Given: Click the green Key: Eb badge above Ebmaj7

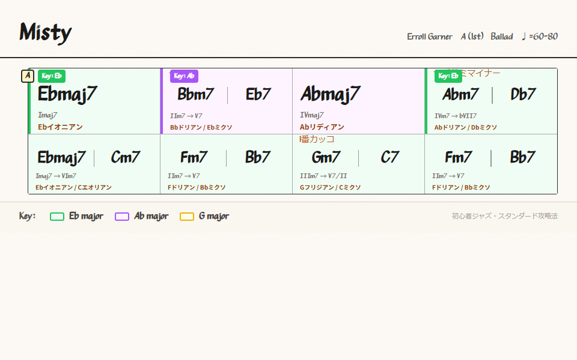Looking at the screenshot, I should (52, 76).
